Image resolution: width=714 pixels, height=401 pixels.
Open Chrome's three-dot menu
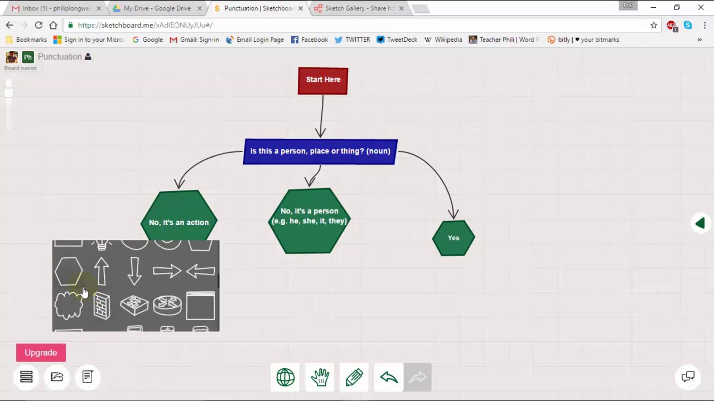tap(705, 25)
